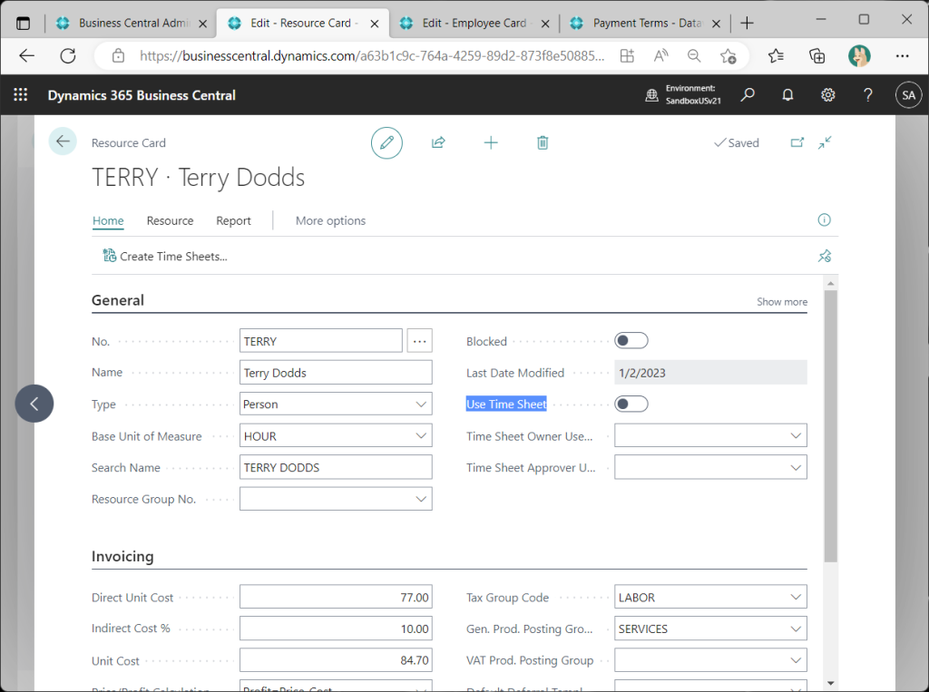Open the browser collections icon
The width and height of the screenshot is (929, 692).
[x=817, y=56]
